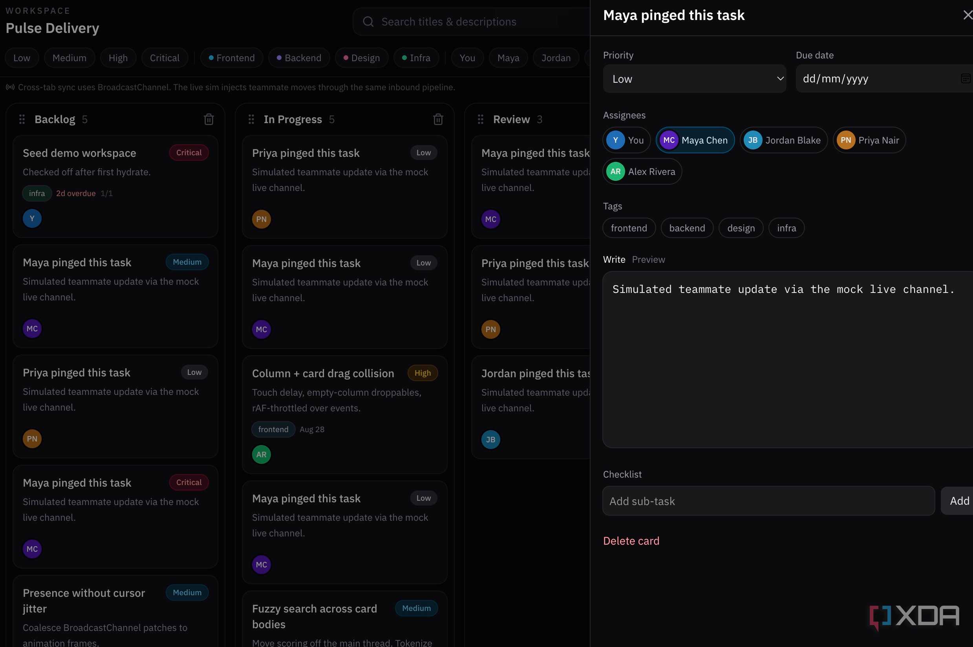973x647 pixels.
Task: Grab the In Progress column drag handle
Action: 251,119
